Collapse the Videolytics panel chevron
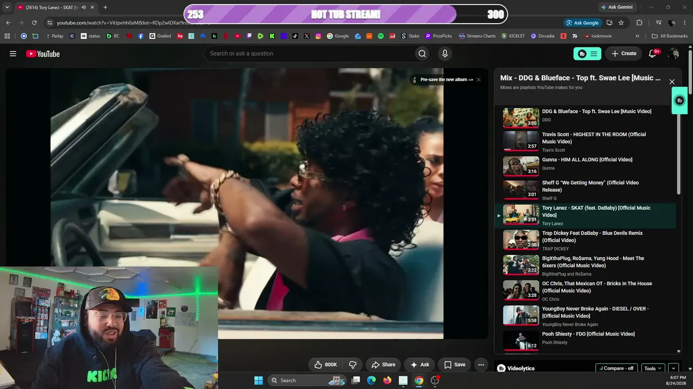693x389 pixels. tap(674, 368)
